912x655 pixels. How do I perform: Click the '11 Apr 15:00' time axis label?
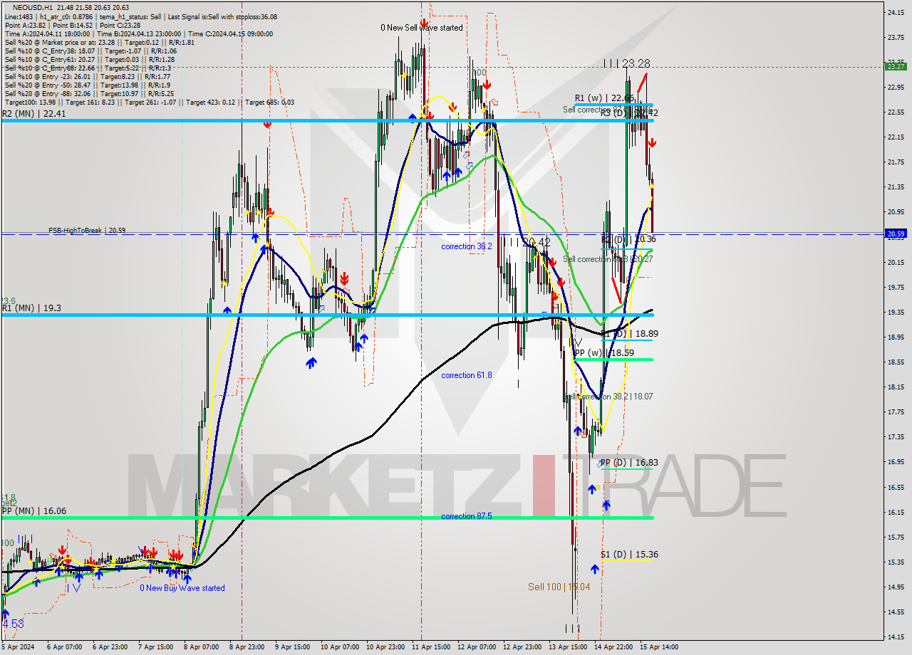click(430, 647)
